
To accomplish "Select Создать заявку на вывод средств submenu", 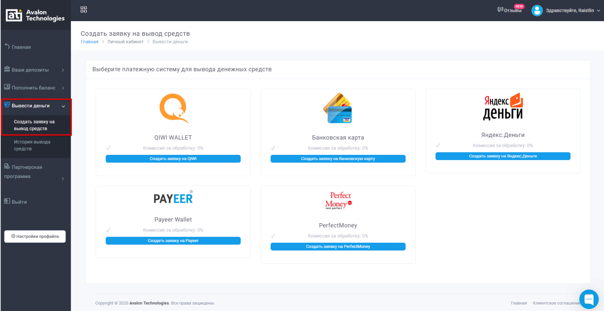I will 34,125.
